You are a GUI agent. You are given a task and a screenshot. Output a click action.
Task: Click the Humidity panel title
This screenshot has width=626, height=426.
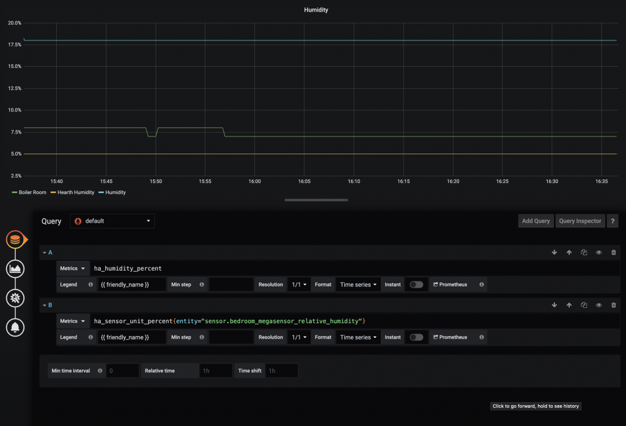[316, 10]
